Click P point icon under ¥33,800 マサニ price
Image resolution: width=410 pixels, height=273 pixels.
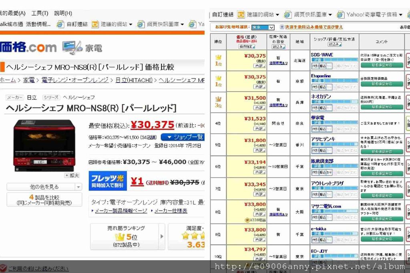coord(247,220)
